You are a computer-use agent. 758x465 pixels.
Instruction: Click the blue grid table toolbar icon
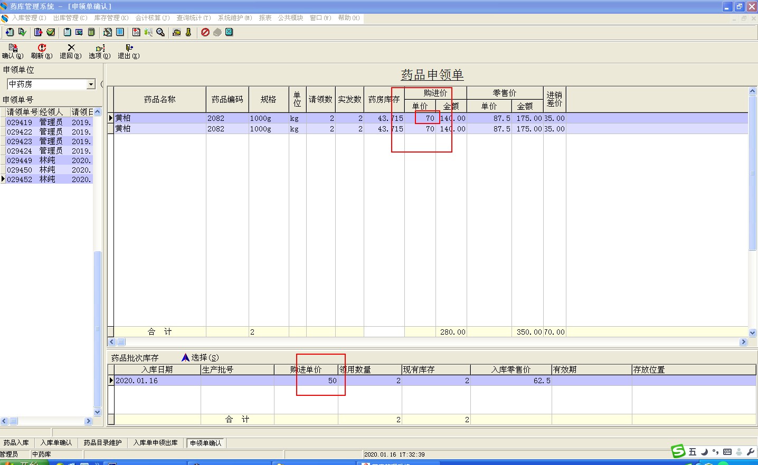pyautogui.click(x=120, y=32)
